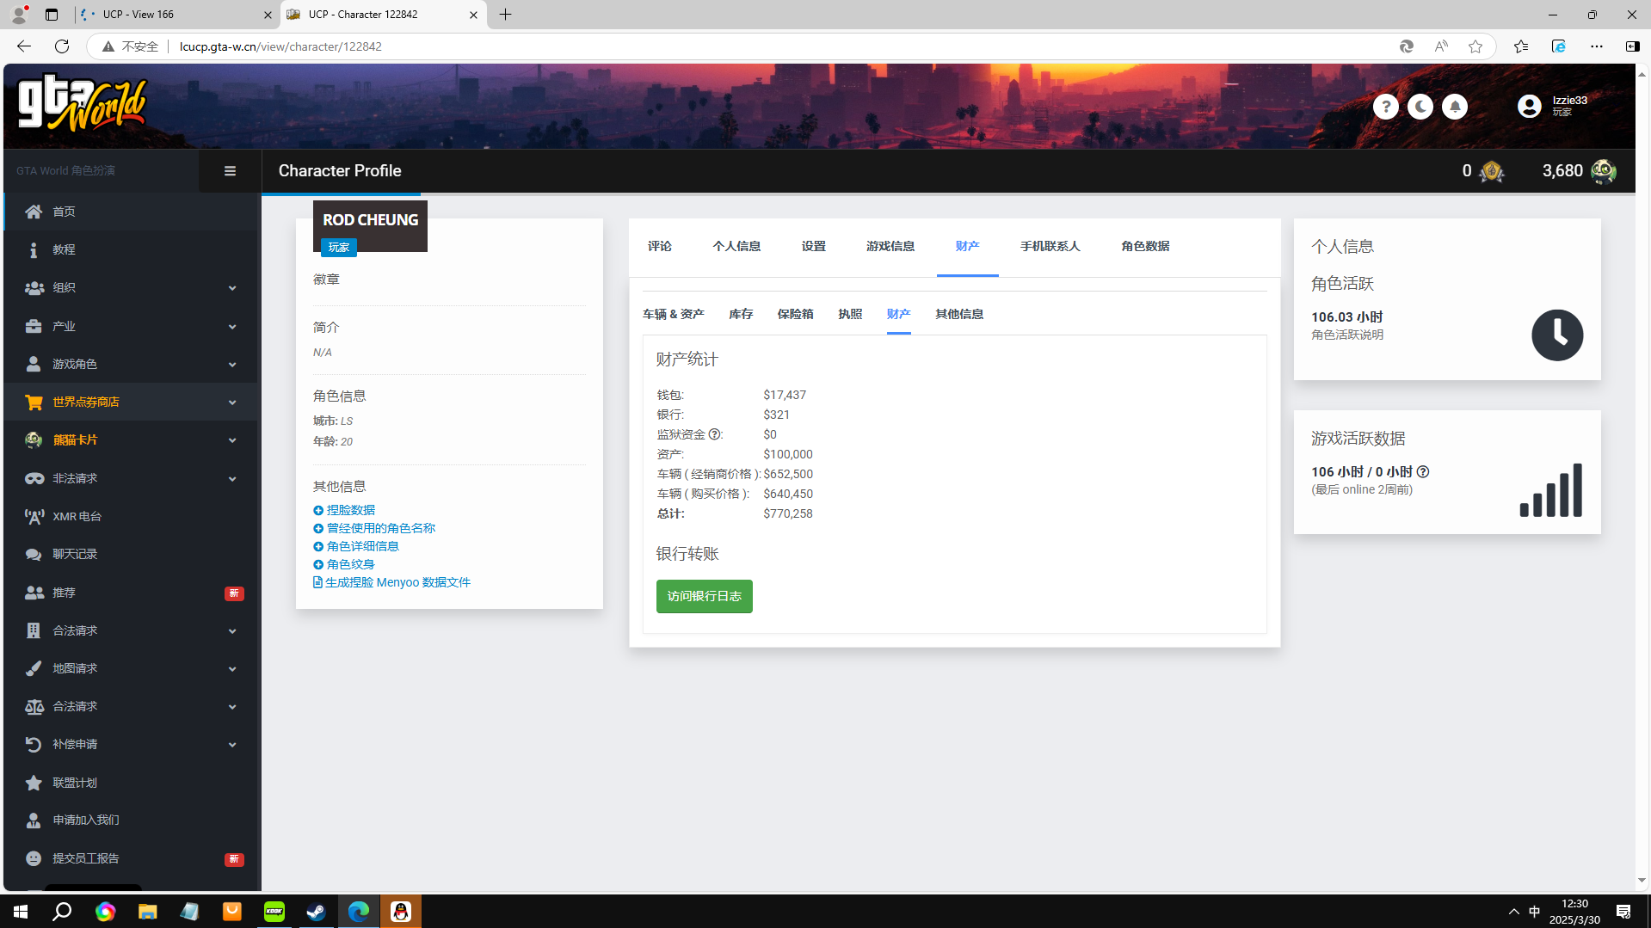Select the 库存 sub-tab
The image size is (1651, 928).
(741, 314)
